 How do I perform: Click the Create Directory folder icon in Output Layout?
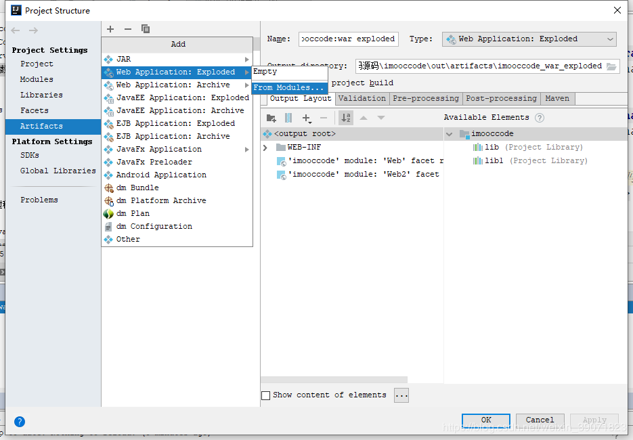pyautogui.click(x=271, y=117)
